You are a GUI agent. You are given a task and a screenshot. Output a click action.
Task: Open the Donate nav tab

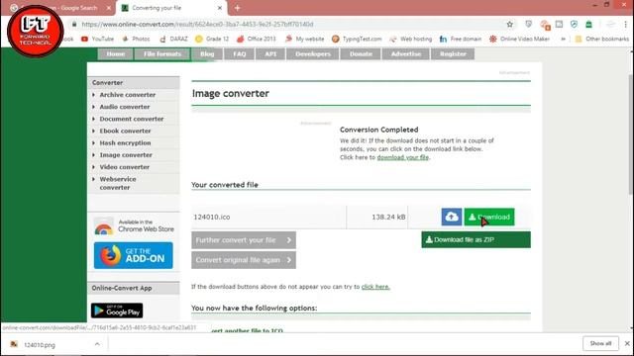361,53
